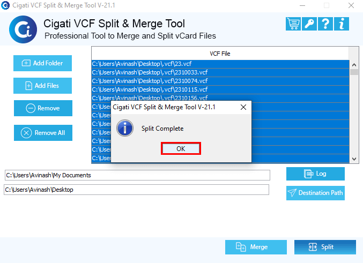363x263 pixels.
Task: Select the 2310156.vcf file row
Action: 220,98
